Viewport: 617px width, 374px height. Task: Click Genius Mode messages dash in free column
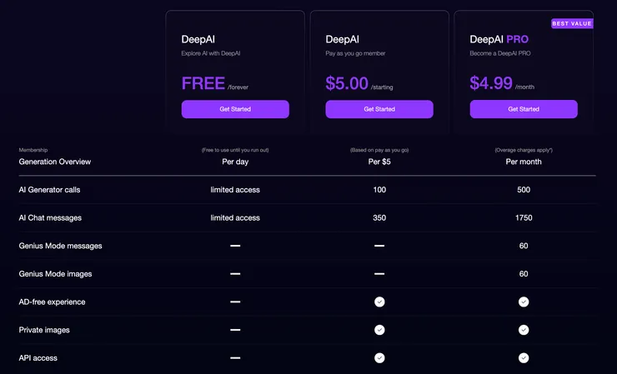[x=235, y=246]
